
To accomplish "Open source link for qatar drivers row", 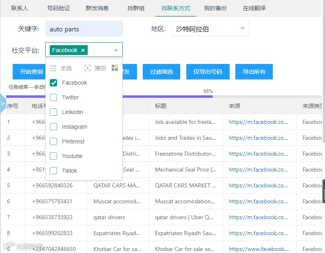I will point(258,217).
